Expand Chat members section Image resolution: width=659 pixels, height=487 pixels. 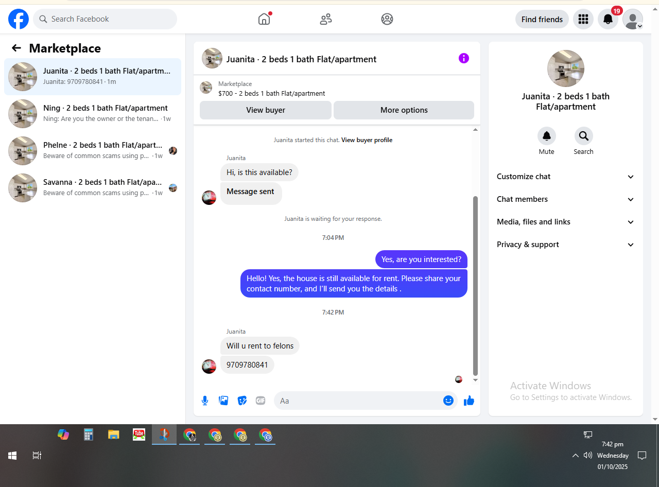tap(566, 199)
